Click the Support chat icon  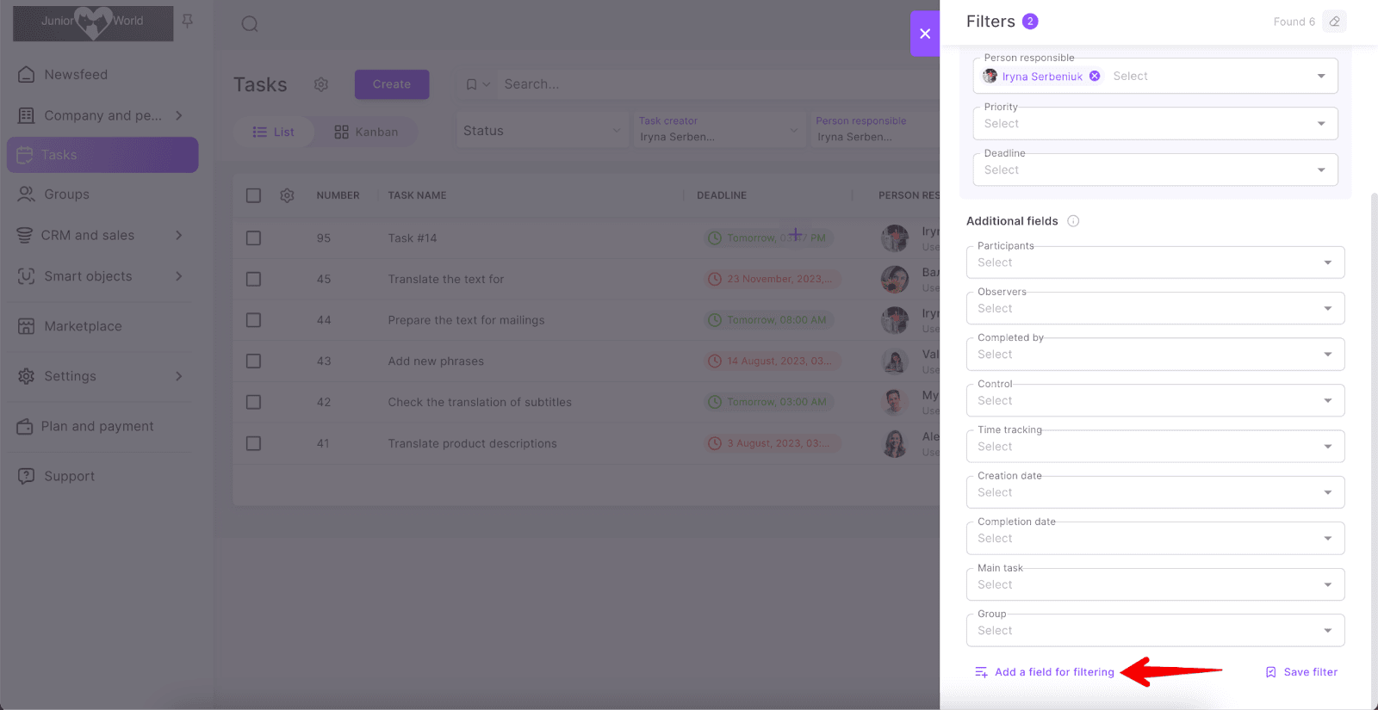click(x=27, y=476)
